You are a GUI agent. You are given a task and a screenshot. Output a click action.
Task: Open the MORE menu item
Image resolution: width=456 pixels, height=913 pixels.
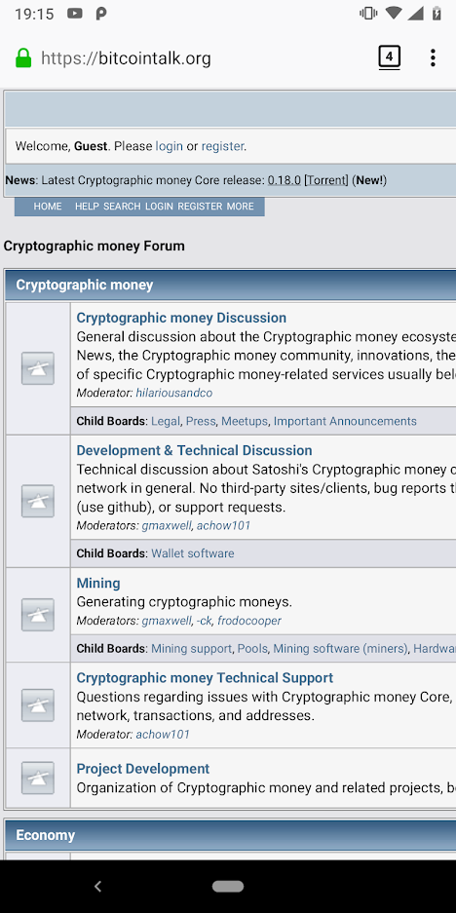point(240,207)
